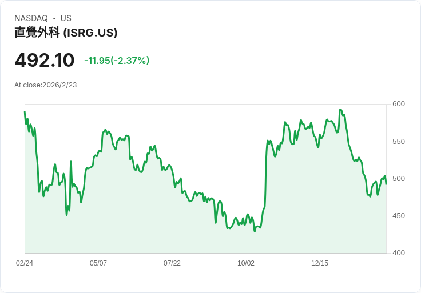This screenshot has height=293, width=421.
Task: Click the current price 492.10
Action: [x=45, y=61]
